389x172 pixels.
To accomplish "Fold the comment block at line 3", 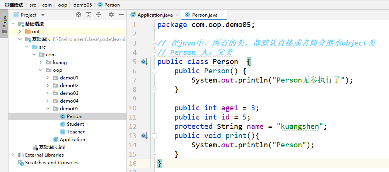I will (x=154, y=43).
